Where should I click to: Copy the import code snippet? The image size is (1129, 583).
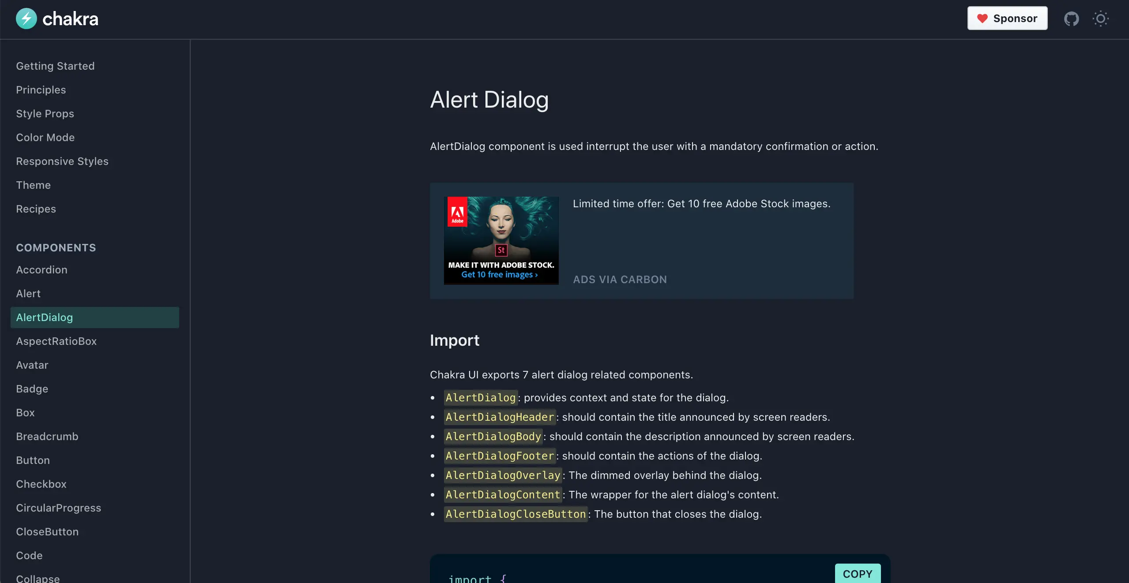point(857,574)
